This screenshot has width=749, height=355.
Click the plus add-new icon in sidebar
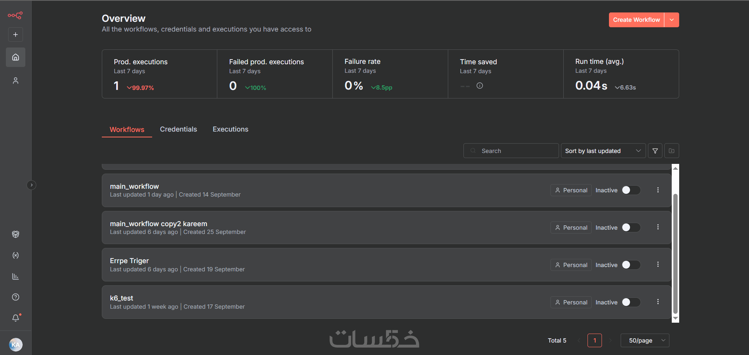click(16, 35)
